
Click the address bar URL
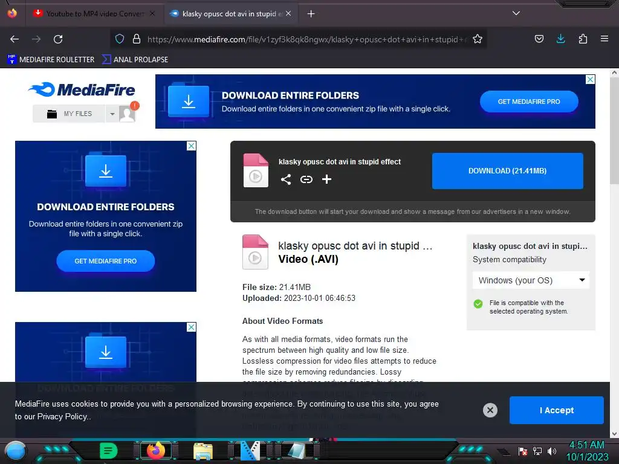pyautogui.click(x=307, y=39)
